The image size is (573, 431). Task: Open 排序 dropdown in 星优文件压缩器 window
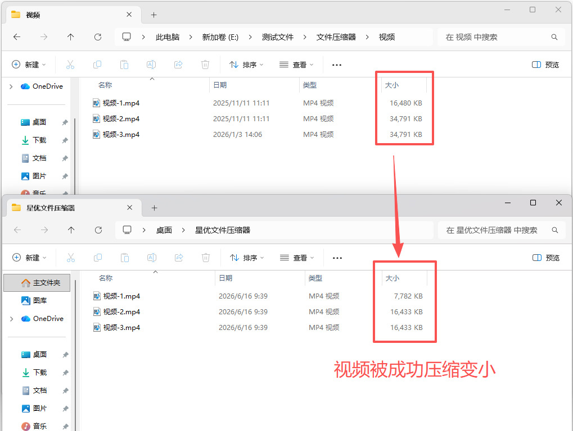pos(247,258)
